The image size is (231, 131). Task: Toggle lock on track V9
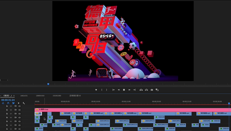pos(7,106)
